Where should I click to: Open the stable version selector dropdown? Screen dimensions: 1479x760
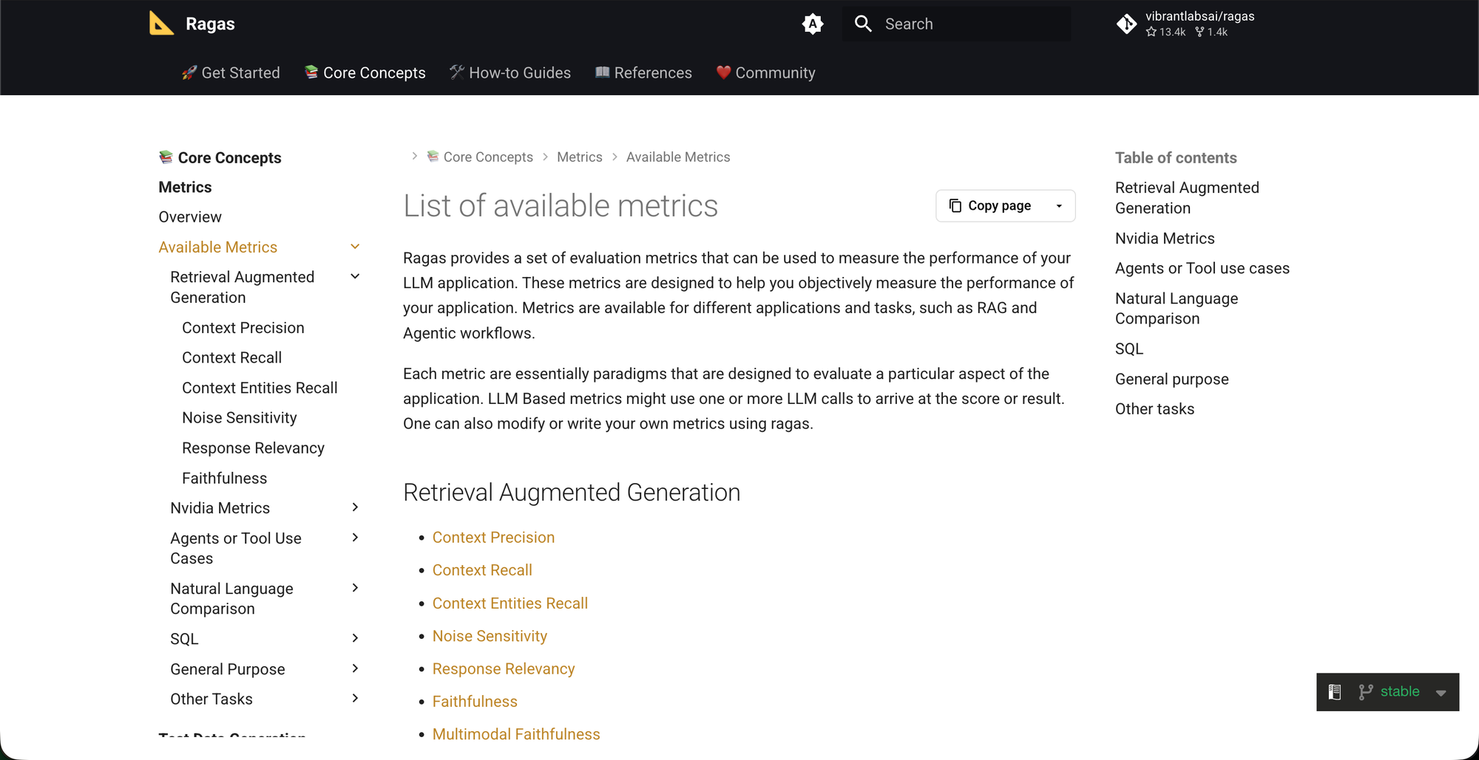(1441, 693)
